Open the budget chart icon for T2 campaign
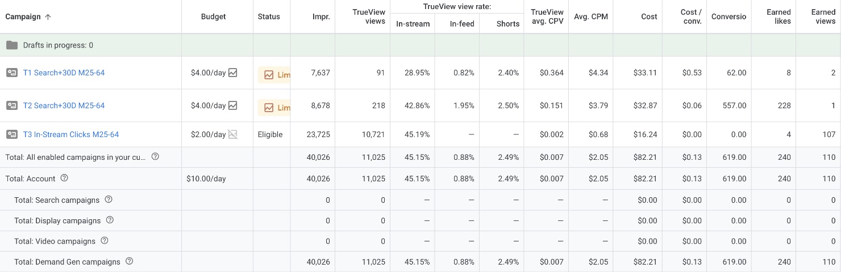841x272 pixels. pos(232,105)
